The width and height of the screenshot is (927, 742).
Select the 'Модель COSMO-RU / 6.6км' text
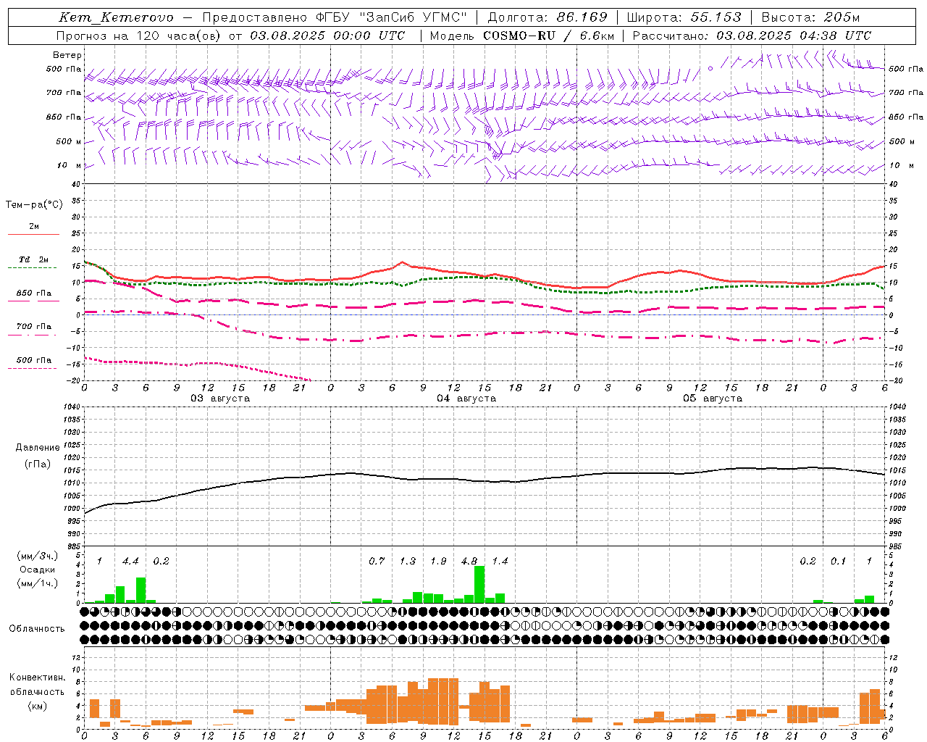click(x=521, y=36)
